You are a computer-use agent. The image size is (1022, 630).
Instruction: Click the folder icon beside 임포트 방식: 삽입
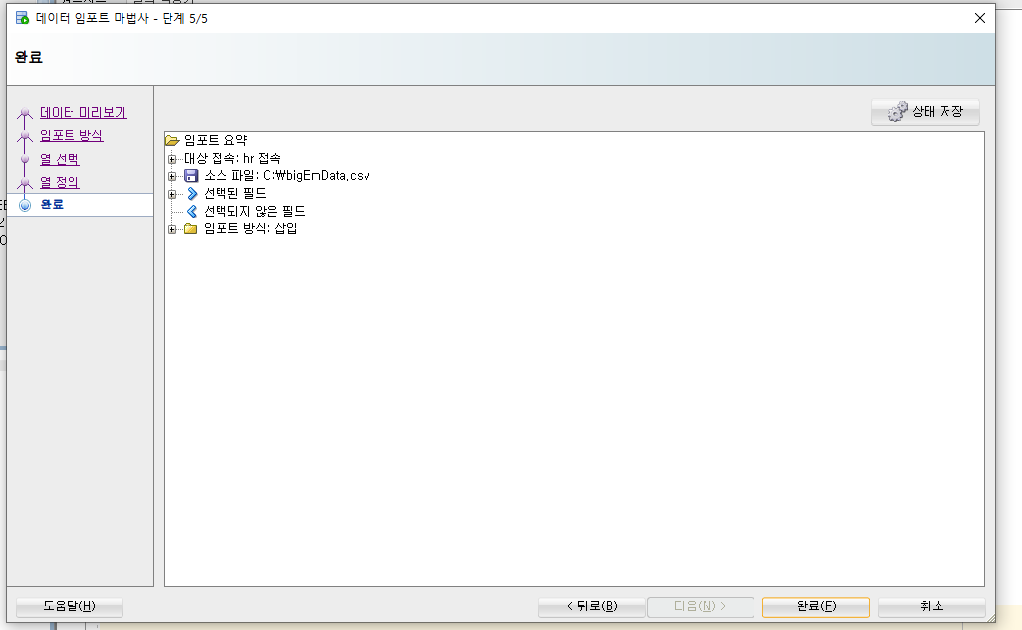(190, 228)
